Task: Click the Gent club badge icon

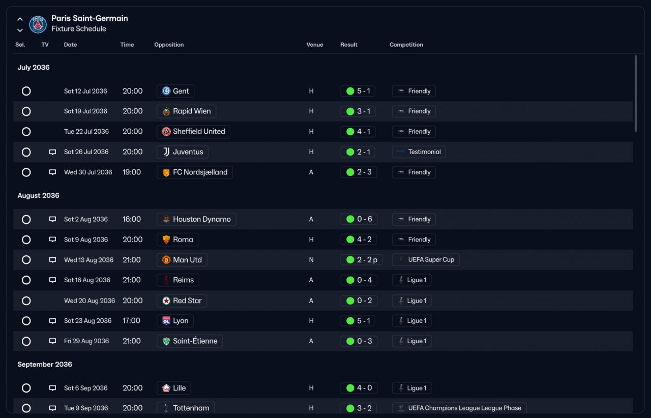Action: [x=166, y=91]
